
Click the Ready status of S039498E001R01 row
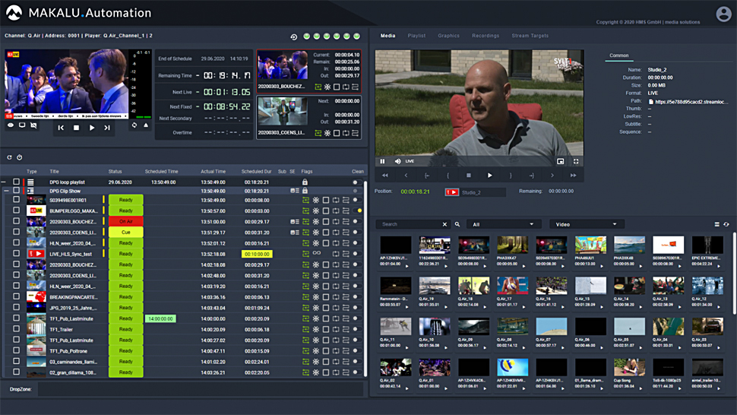point(126,200)
